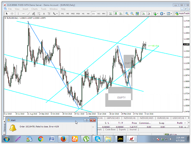Toggle chart shift

(x=149, y=14)
